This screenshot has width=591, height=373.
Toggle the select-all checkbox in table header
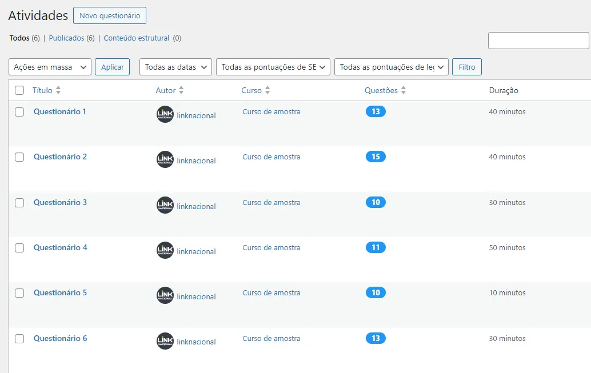pos(19,90)
